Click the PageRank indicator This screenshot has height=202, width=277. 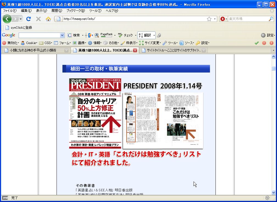(x=106, y=35)
